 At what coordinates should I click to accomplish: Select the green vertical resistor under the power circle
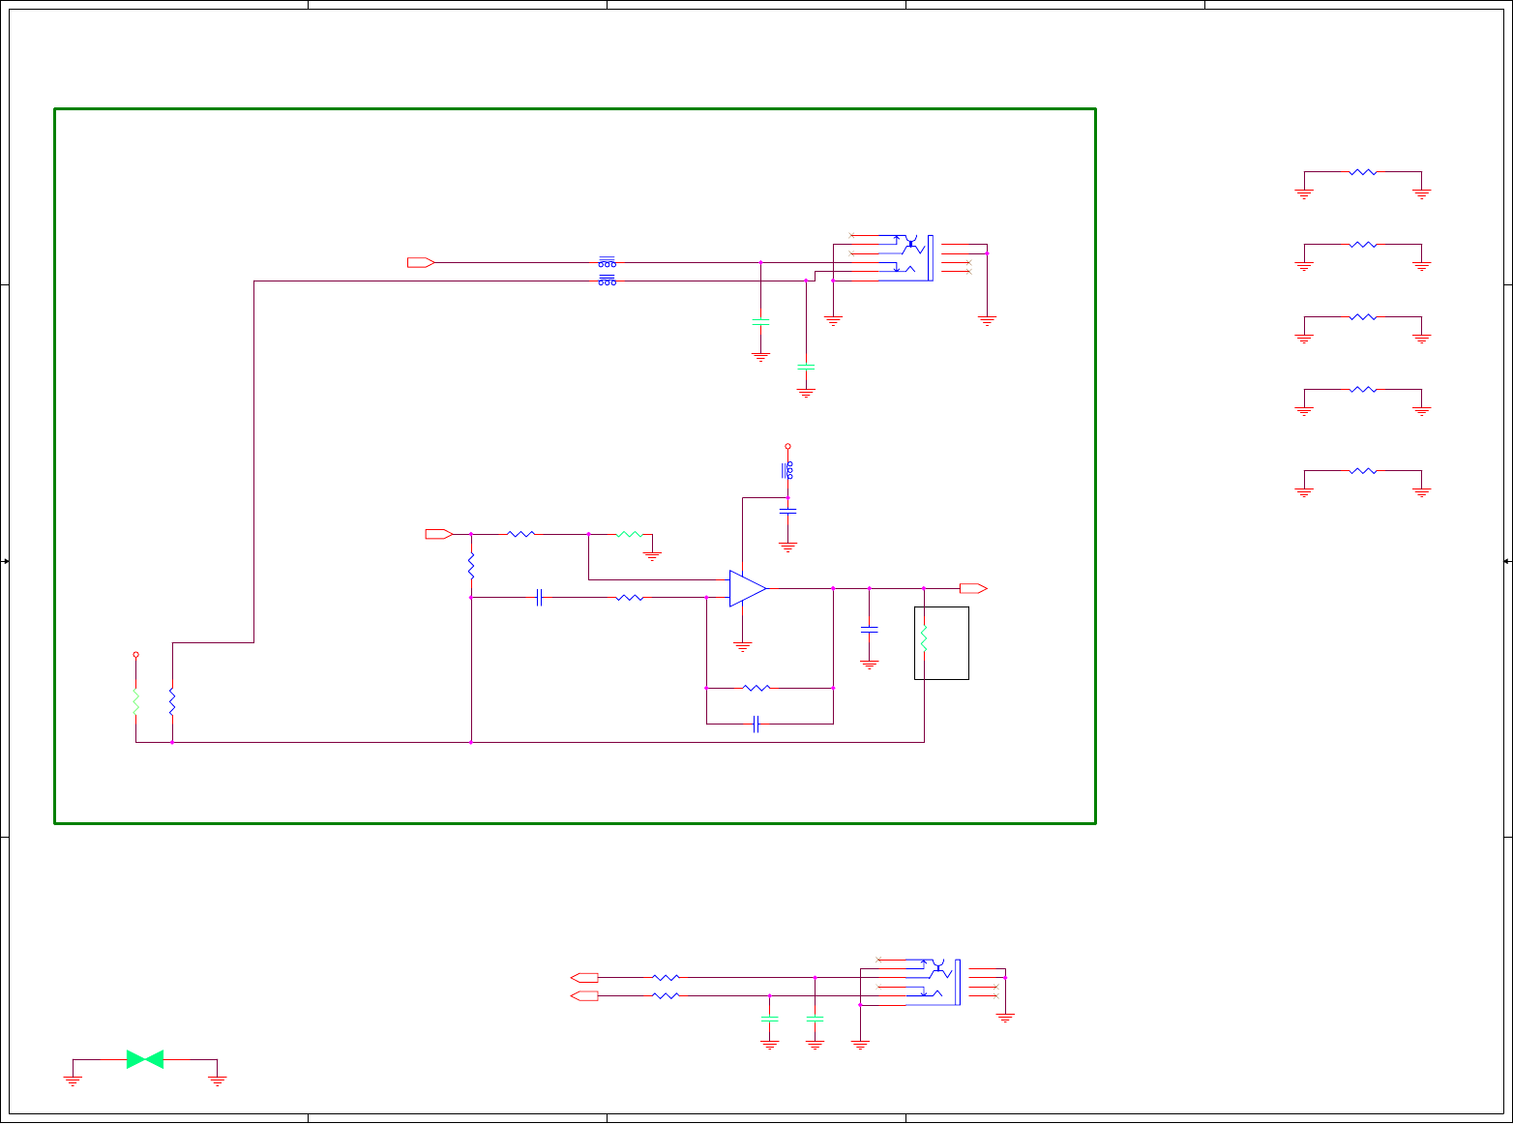coord(135,701)
